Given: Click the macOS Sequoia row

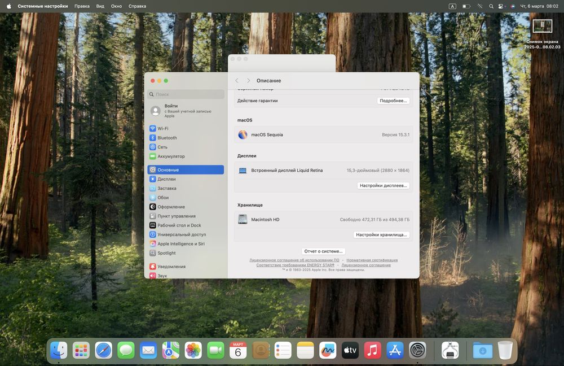Looking at the screenshot, I should click(x=323, y=135).
